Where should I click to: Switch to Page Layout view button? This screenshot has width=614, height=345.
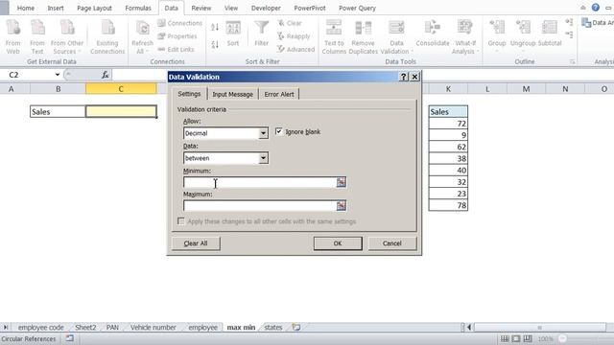[x=516, y=338]
